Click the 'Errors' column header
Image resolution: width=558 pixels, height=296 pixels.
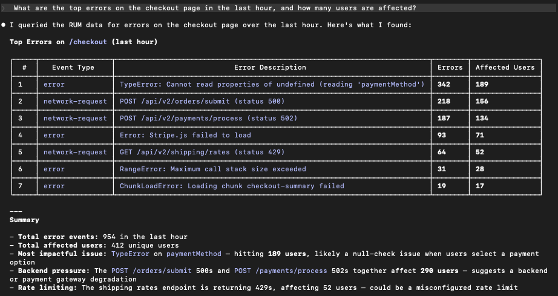[450, 67]
